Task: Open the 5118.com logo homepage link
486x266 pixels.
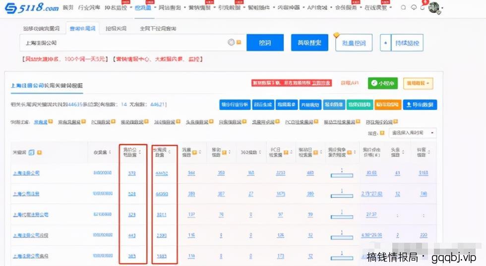Action: (x=32, y=8)
